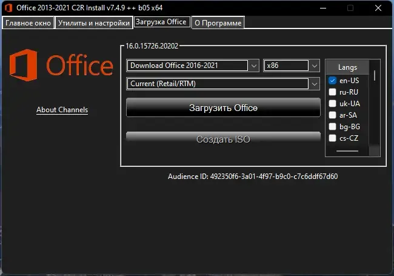Expand the Download Office 2016-2021 dropdown arrow
Screen dimensions: 394x276
click(x=254, y=66)
